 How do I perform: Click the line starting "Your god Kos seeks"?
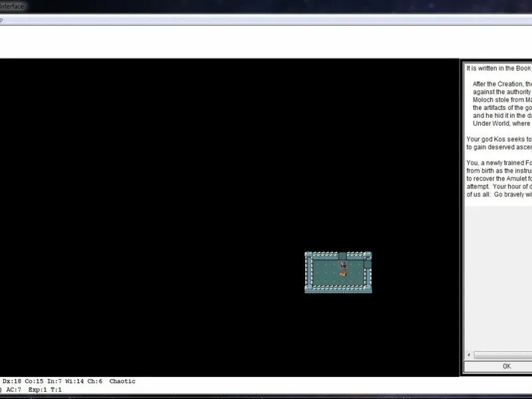[x=499, y=139]
